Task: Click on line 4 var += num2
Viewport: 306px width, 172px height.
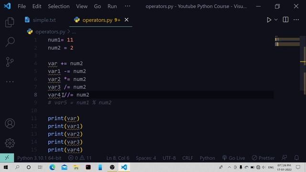Action: tap(66, 64)
